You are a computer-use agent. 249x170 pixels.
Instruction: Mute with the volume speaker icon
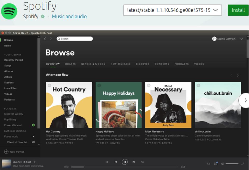tap(223, 164)
